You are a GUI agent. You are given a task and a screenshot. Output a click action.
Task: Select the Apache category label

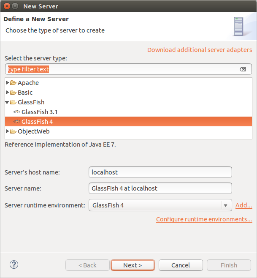(x=28, y=83)
